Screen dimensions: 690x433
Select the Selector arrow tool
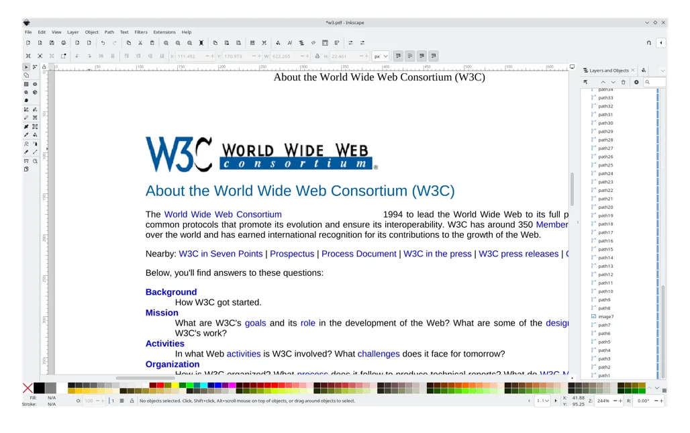pyautogui.click(x=27, y=67)
